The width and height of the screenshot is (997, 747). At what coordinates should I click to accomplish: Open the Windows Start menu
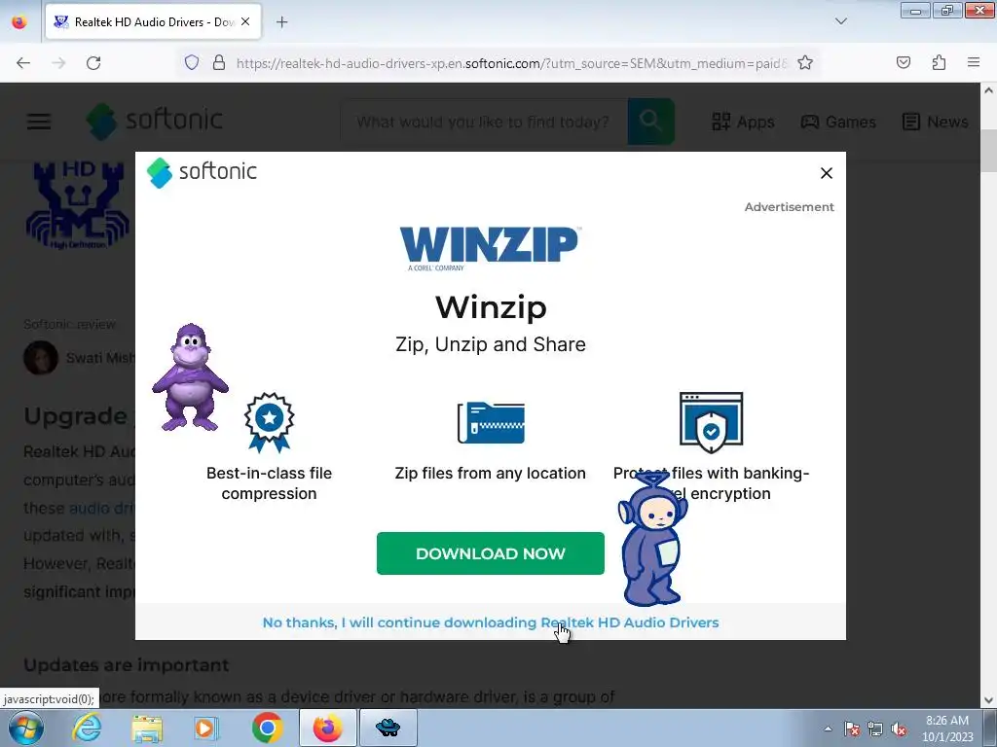26,728
